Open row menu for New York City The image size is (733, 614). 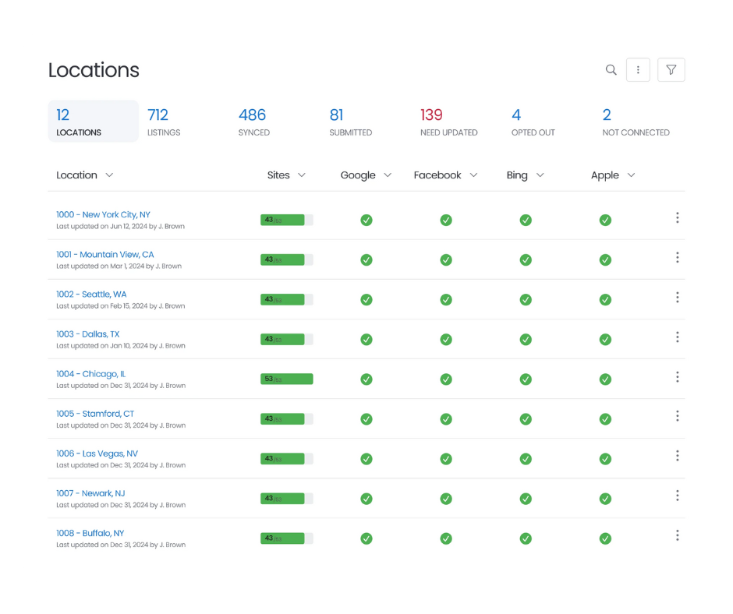coord(677,218)
